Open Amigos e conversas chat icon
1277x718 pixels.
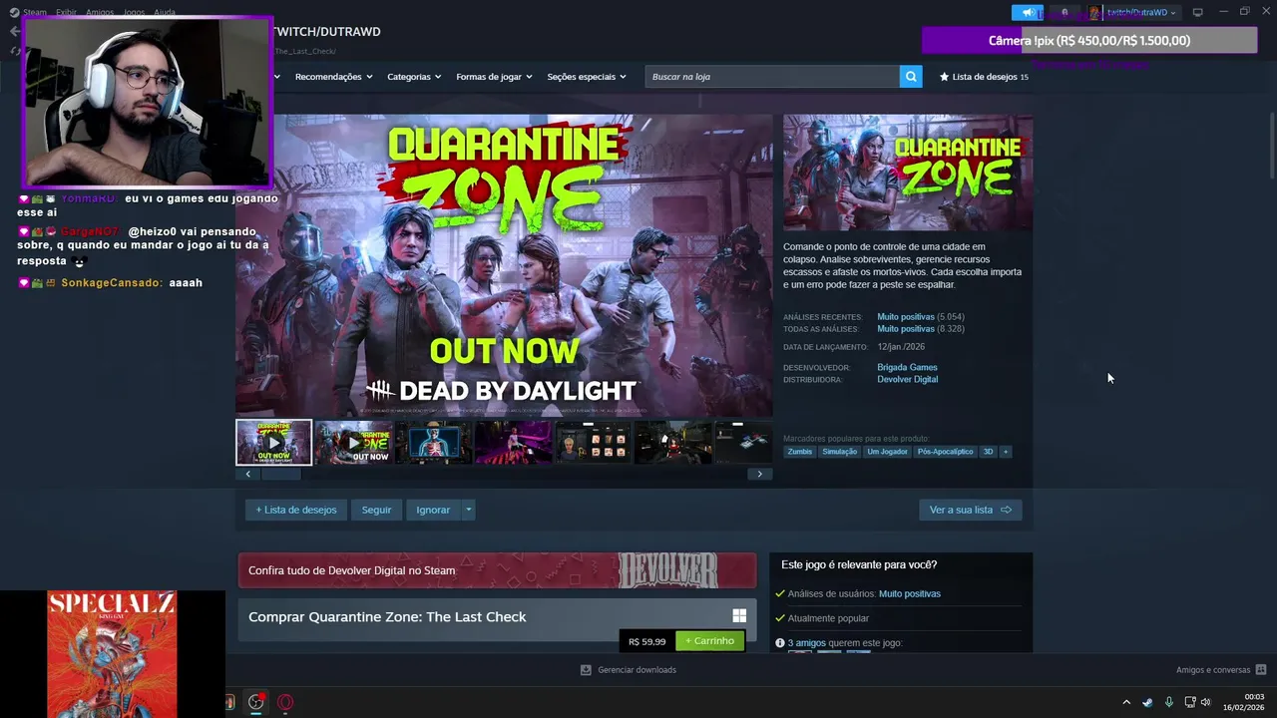1261,670
